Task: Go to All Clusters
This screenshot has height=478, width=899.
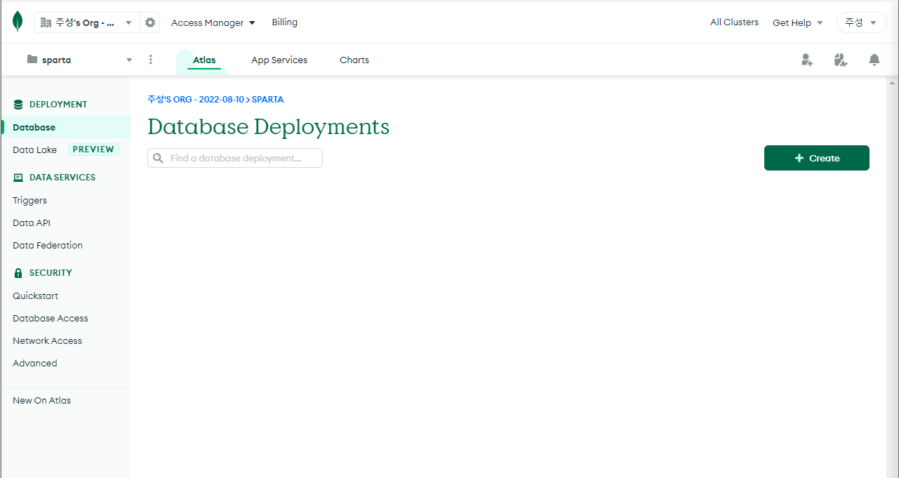Action: click(x=734, y=22)
